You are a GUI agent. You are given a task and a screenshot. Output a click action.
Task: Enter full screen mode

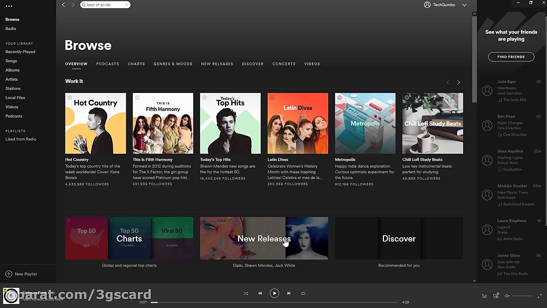click(x=539, y=296)
